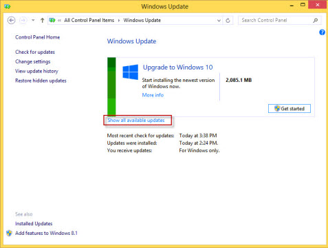Open Change settings

click(x=33, y=61)
